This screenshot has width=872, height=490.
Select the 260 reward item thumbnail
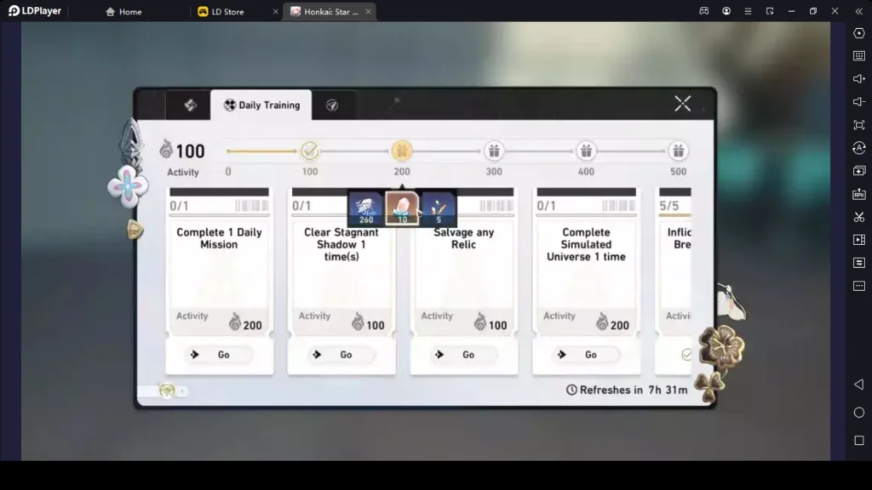[366, 208]
